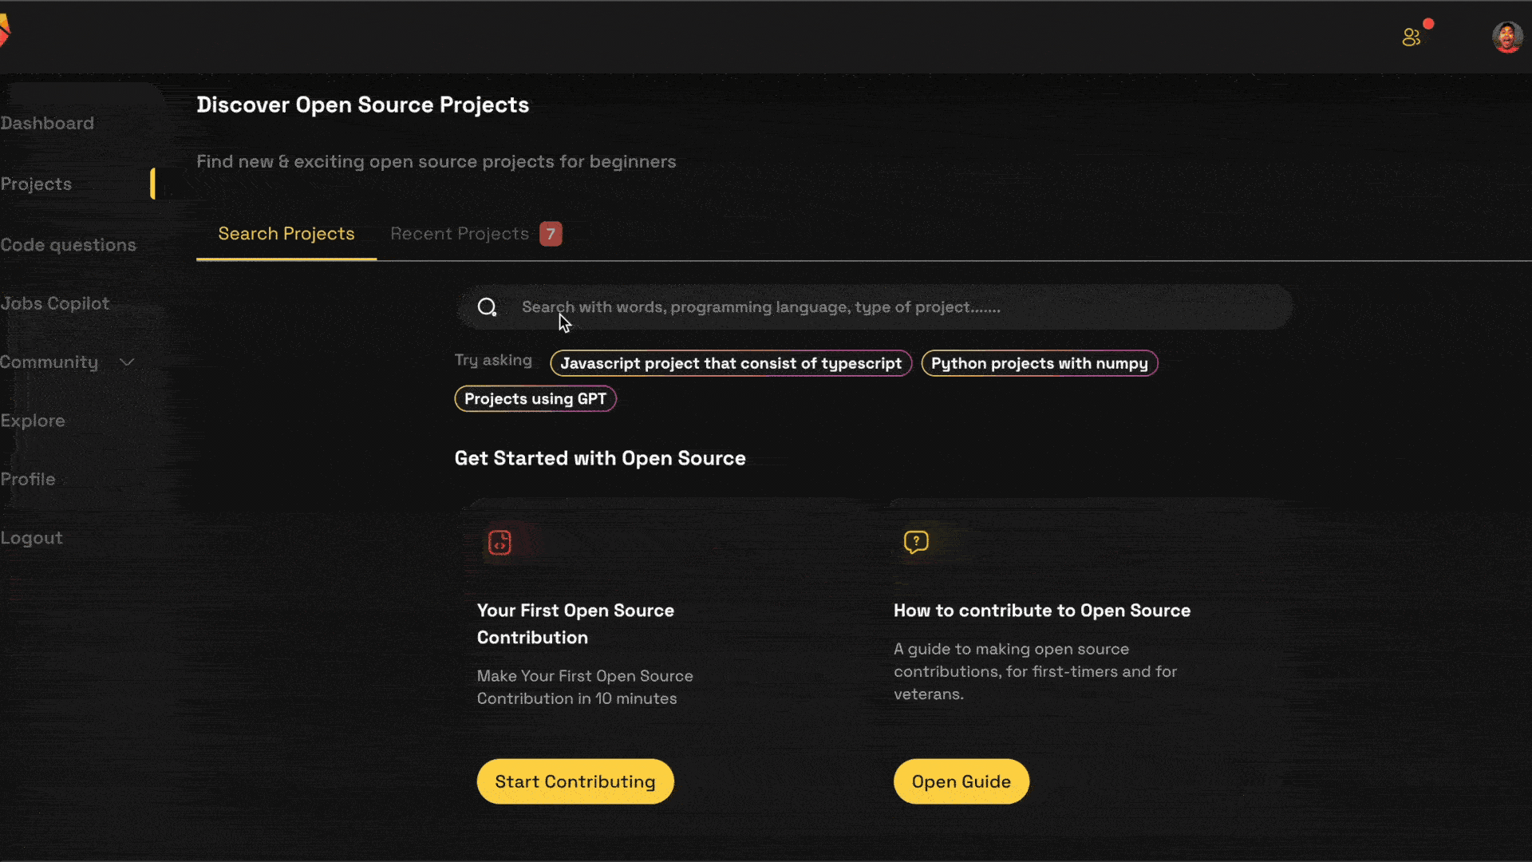Image resolution: width=1532 pixels, height=862 pixels.
Task: Click the Start Contributing button
Action: coord(575,781)
